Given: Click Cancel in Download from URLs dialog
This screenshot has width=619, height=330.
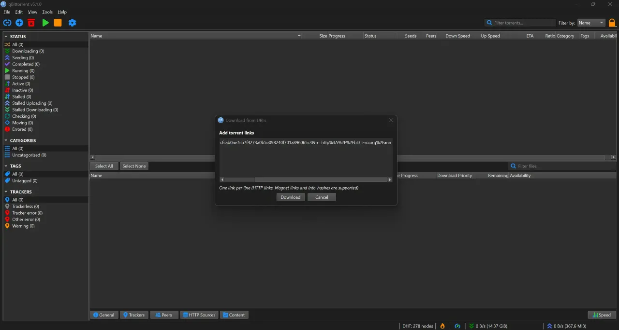Looking at the screenshot, I should [x=322, y=197].
